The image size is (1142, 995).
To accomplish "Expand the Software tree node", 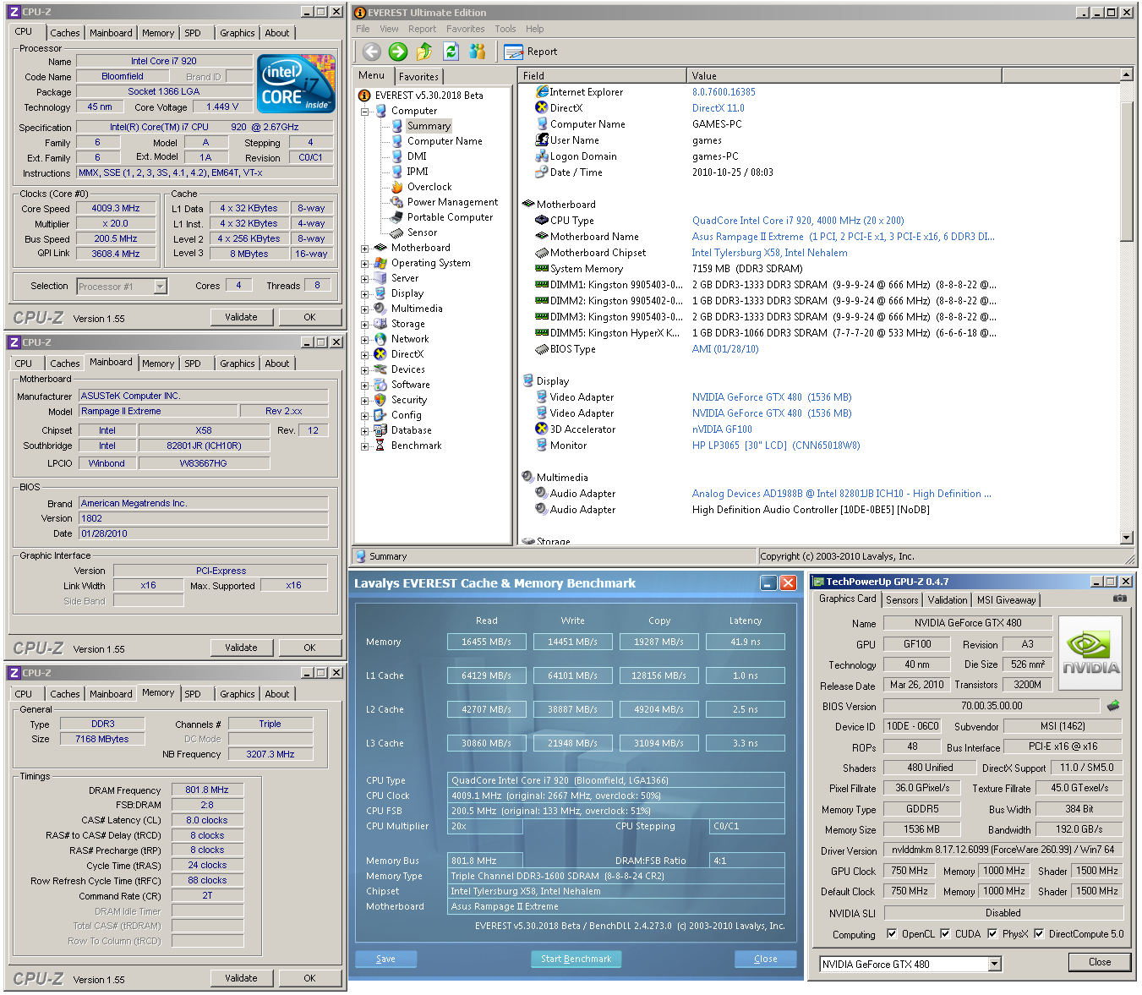I will pyautogui.click(x=364, y=385).
